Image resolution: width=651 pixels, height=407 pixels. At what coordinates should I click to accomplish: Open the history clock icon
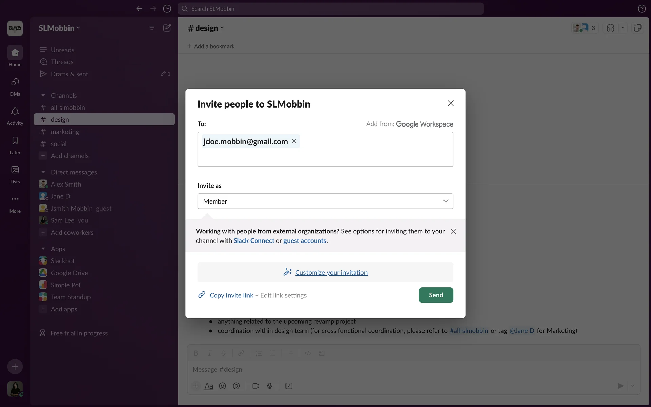[167, 8]
